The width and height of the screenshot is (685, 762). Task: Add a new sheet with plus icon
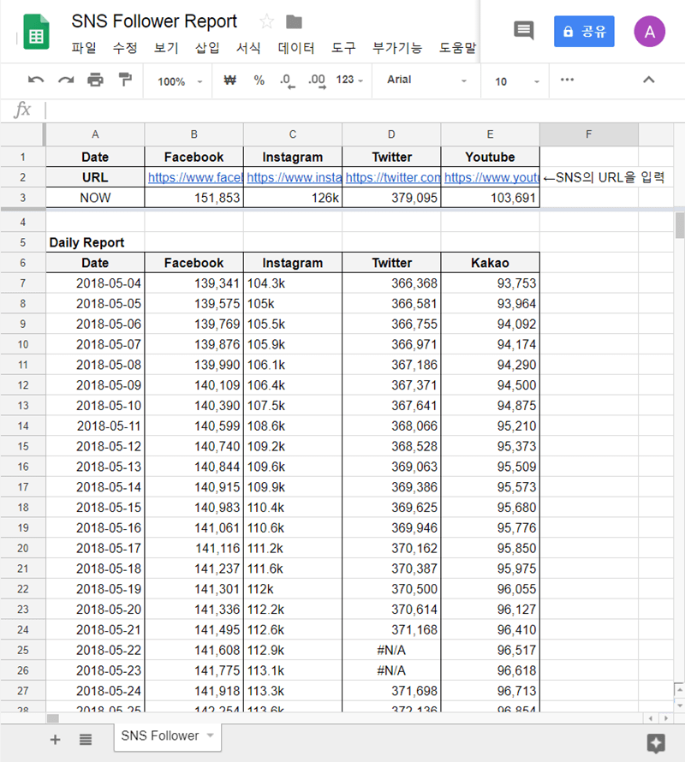tap(56, 739)
